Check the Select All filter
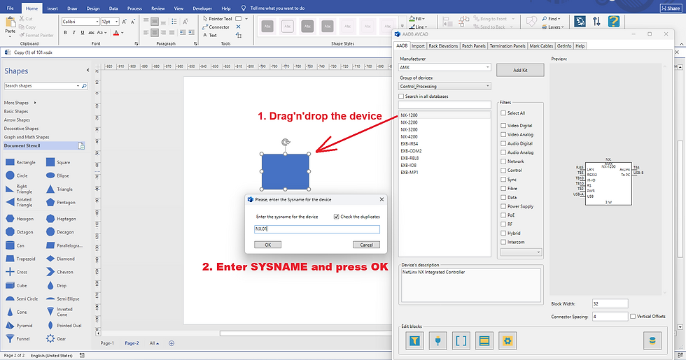The height and width of the screenshot is (360, 686). pyautogui.click(x=503, y=113)
